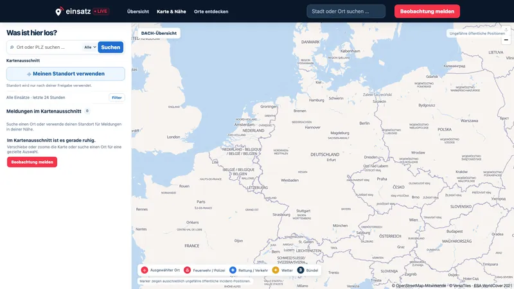Click the Wien label on the map
This screenshot has height=289, width=514.
413,220
